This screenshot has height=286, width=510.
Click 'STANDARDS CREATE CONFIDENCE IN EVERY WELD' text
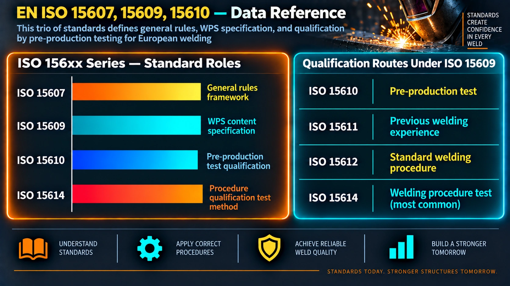(x=484, y=30)
